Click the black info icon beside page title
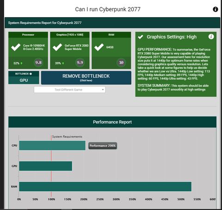The image size is (222, 210). [x=216, y=9]
